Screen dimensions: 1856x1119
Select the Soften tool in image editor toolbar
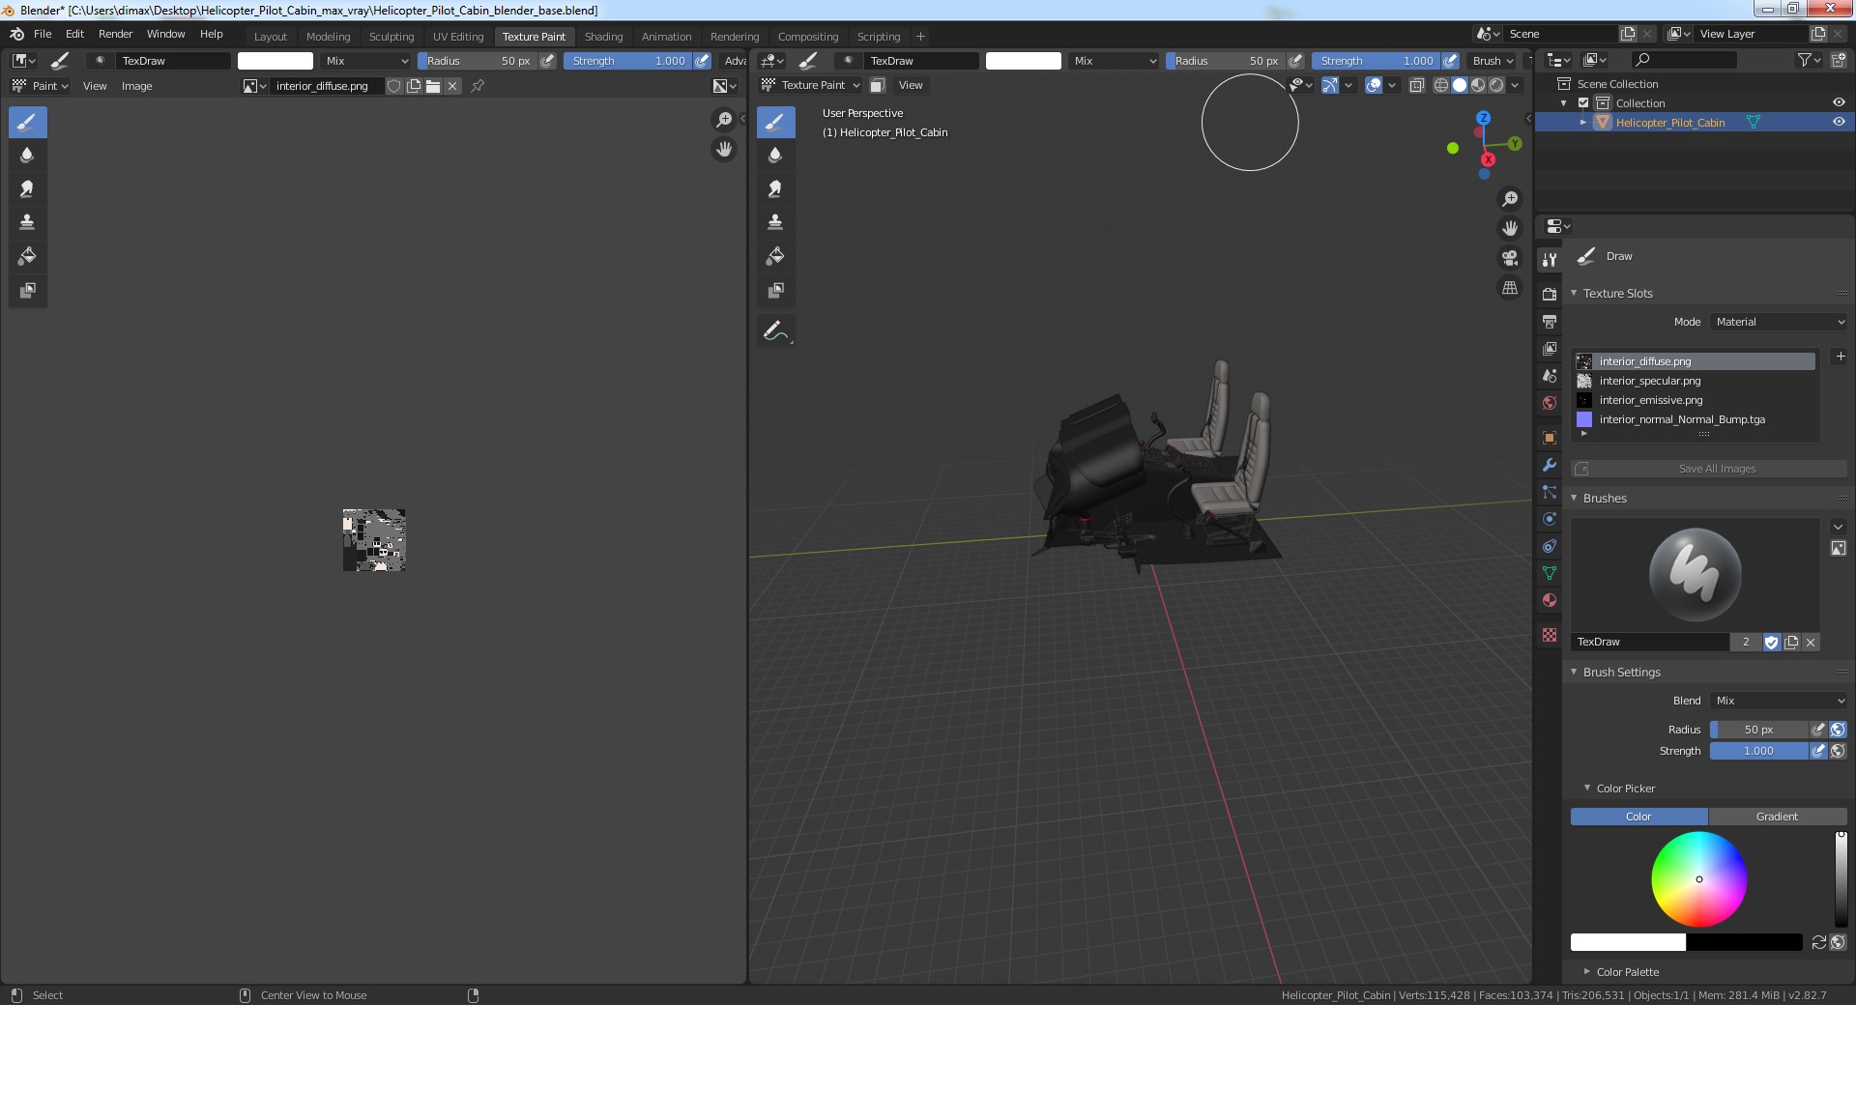click(27, 155)
